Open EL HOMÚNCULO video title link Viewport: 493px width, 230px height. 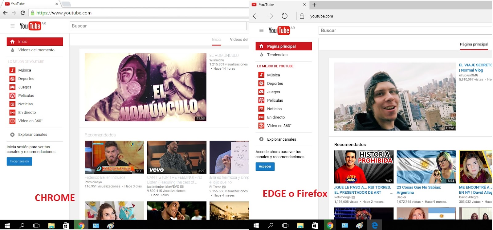tap(224, 56)
